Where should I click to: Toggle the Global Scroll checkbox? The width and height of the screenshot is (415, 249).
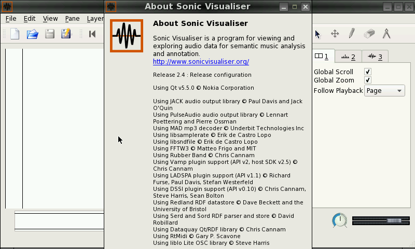point(368,72)
